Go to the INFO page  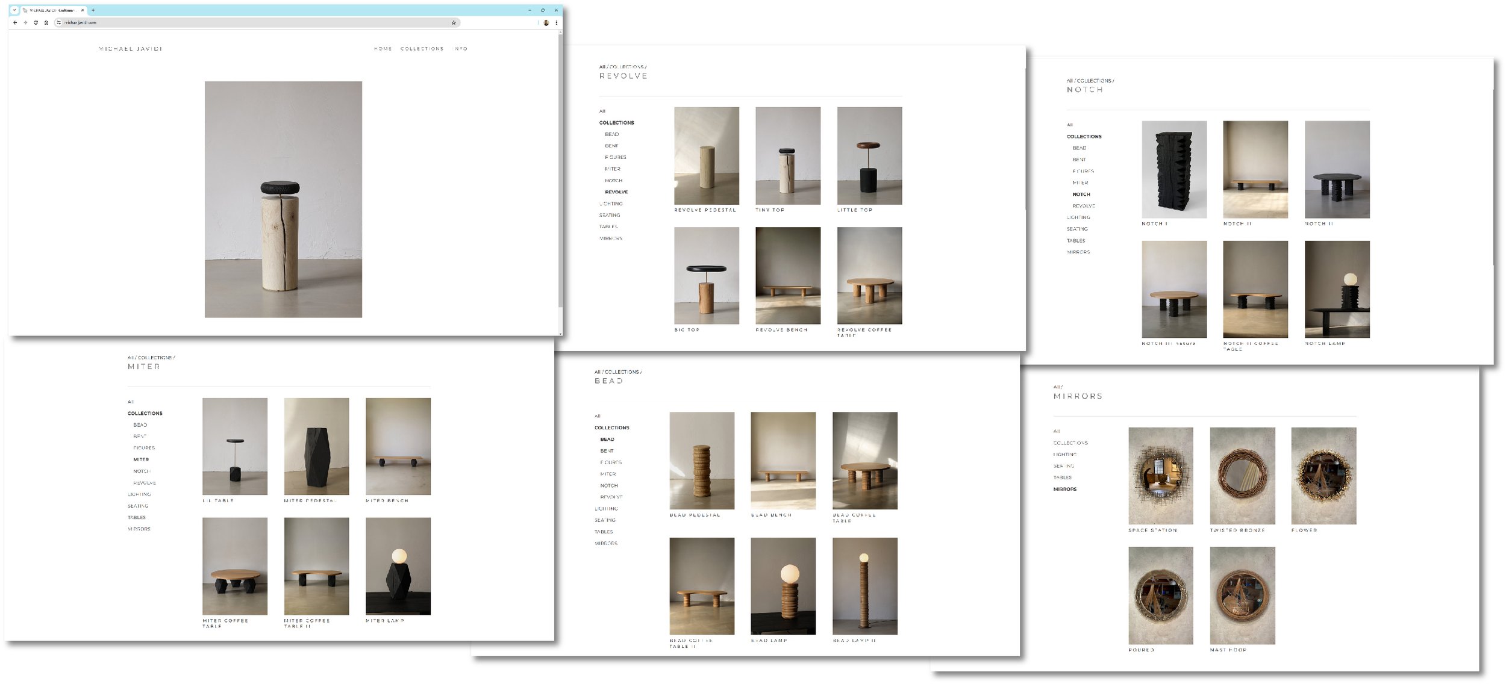[x=461, y=49]
